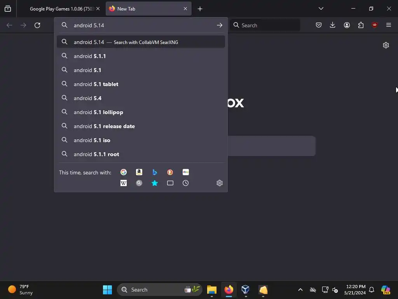Open uBlock Origin extension popup
Image resolution: width=398 pixels, height=299 pixels.
coord(374,25)
